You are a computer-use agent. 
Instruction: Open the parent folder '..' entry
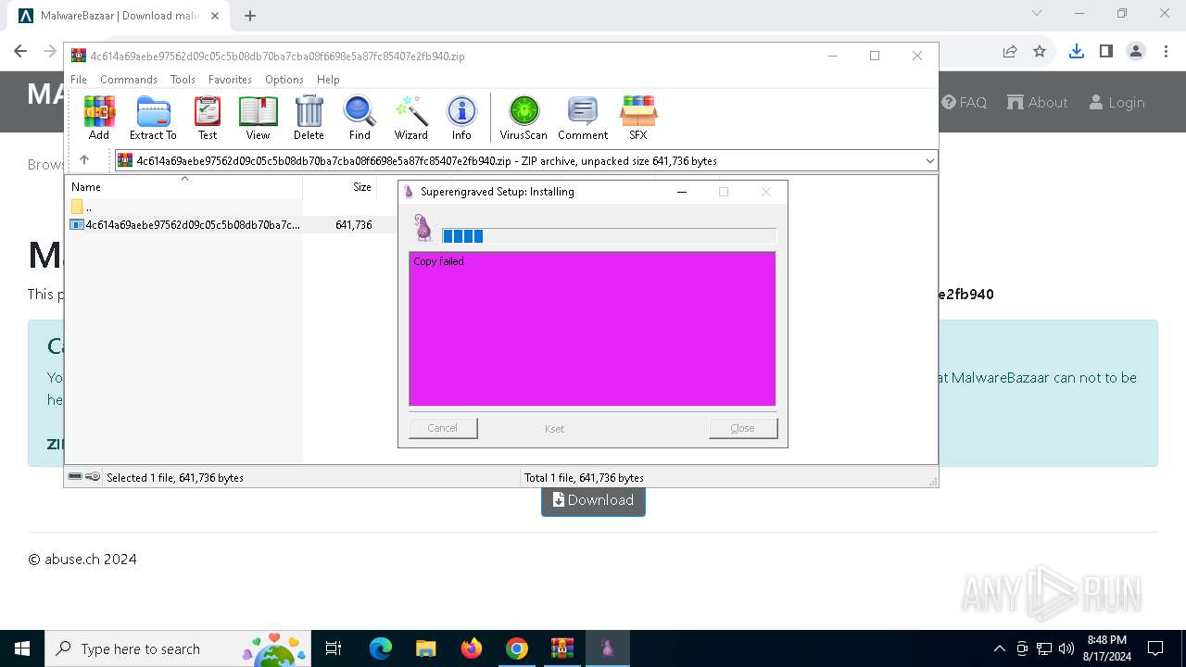pos(82,207)
